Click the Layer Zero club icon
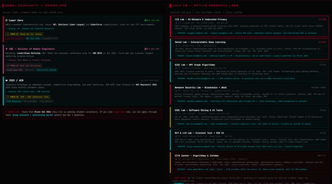 coord(6,20)
